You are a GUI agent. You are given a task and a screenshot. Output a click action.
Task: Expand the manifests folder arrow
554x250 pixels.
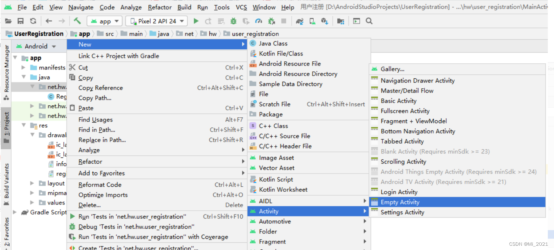click(24, 68)
